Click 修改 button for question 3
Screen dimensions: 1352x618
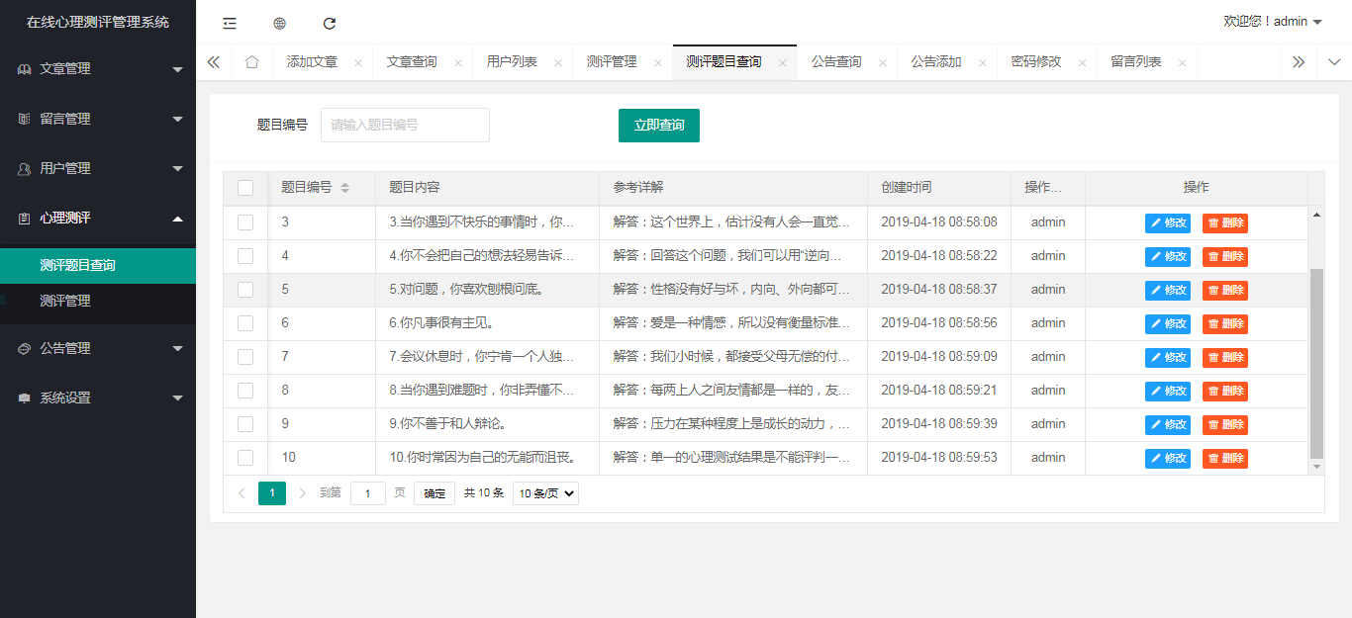pyautogui.click(x=1168, y=223)
